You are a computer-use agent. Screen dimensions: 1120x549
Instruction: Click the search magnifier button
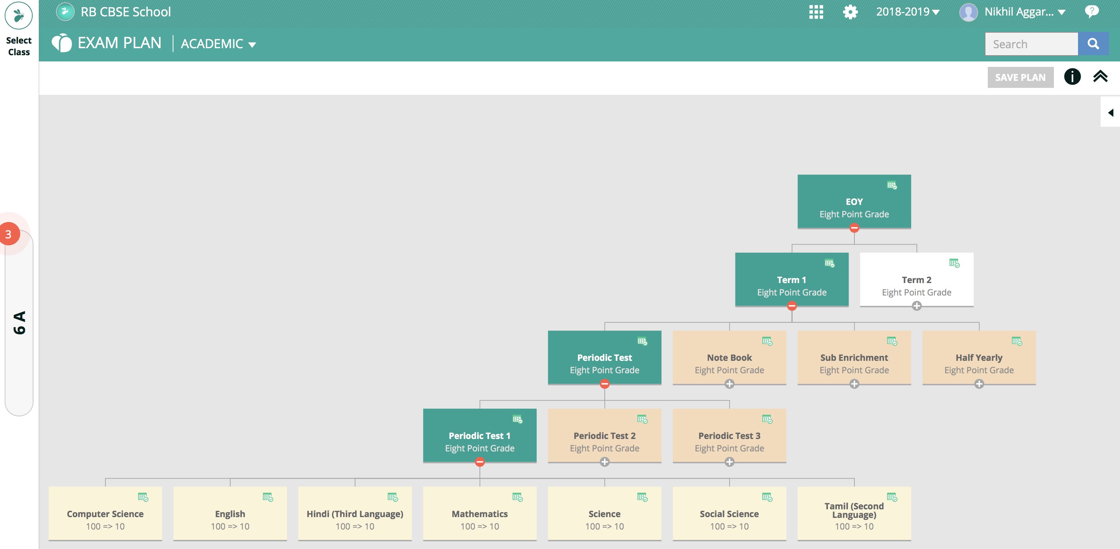coord(1093,44)
